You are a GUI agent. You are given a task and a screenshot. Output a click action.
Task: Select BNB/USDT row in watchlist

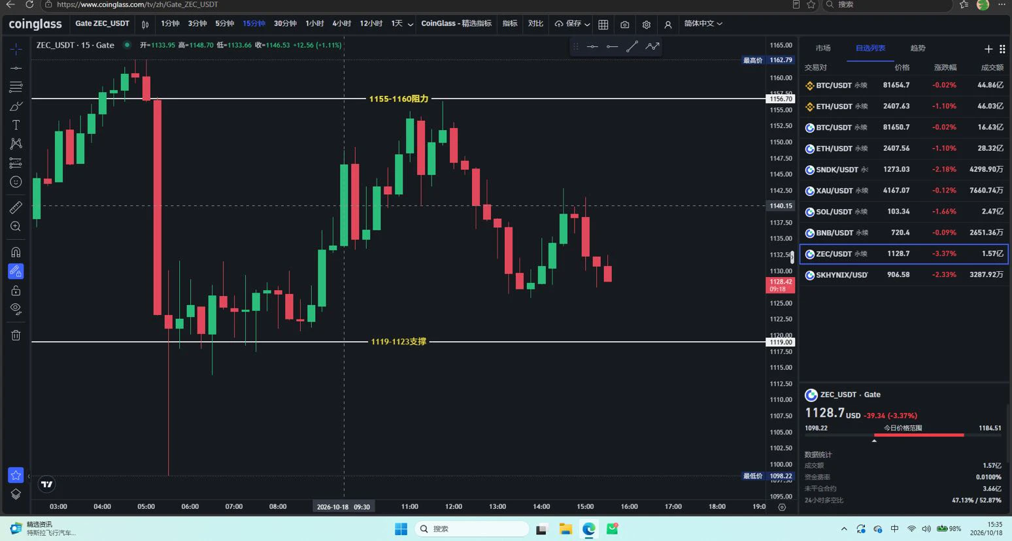pos(904,233)
